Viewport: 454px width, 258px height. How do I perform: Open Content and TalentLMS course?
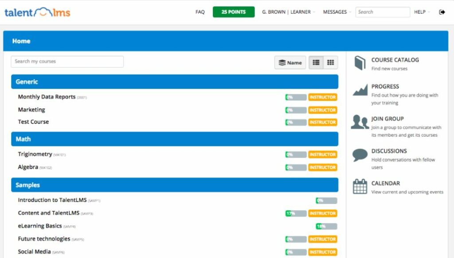coord(49,213)
